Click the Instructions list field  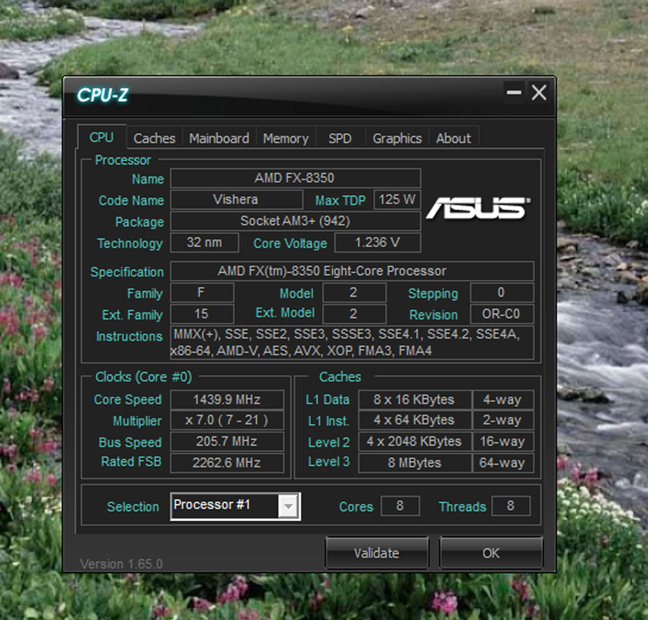[352, 343]
